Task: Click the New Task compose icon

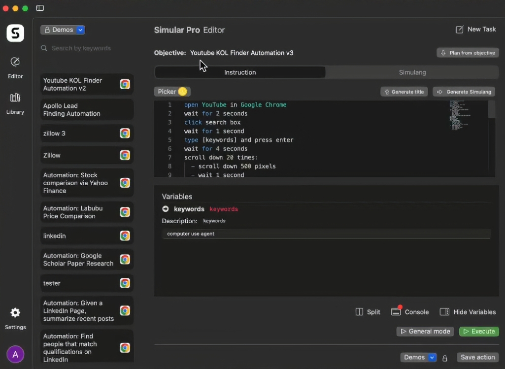Action: [x=460, y=30]
